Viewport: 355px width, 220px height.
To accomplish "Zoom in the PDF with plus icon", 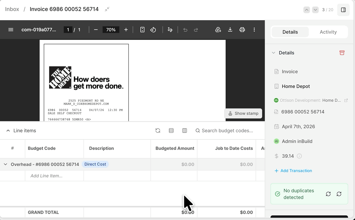I will pos(126,30).
